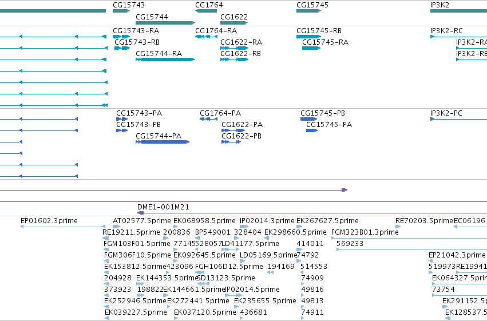Screen dimensions: 487x321
Task: Select EST SD13123.5prime
Action: point(226,278)
